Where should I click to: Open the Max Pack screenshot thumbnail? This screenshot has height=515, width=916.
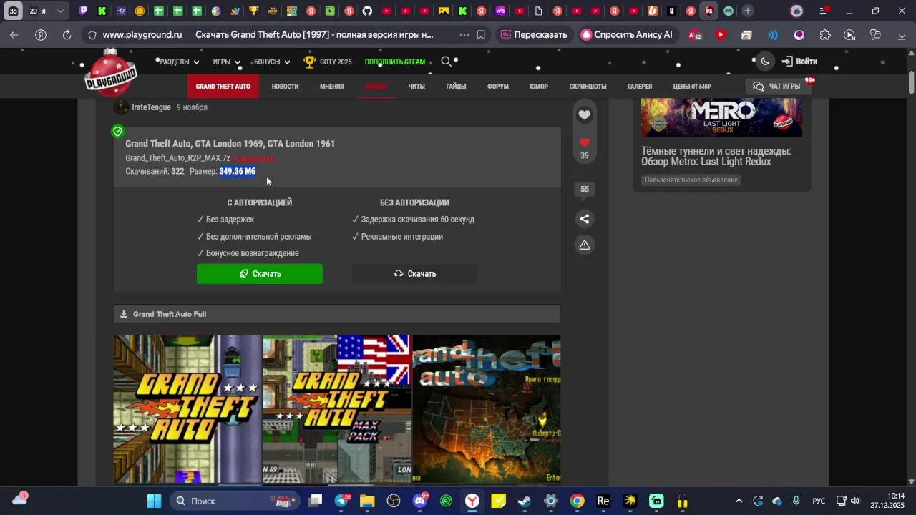(x=337, y=409)
